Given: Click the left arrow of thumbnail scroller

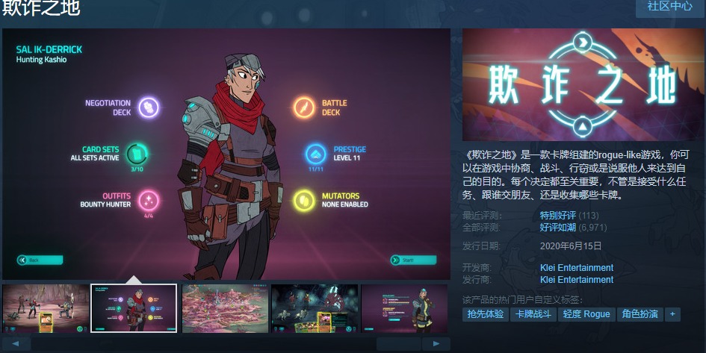Looking at the screenshot, I should (x=16, y=343).
